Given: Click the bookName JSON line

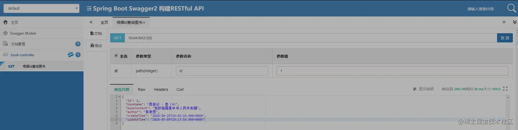Looking at the screenshot, I should click(x=153, y=104).
